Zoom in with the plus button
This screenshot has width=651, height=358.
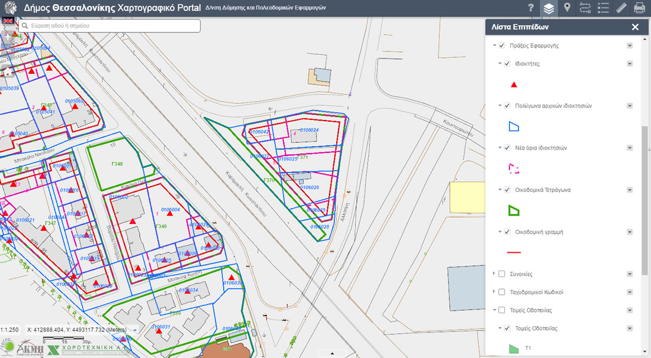click(x=8, y=37)
